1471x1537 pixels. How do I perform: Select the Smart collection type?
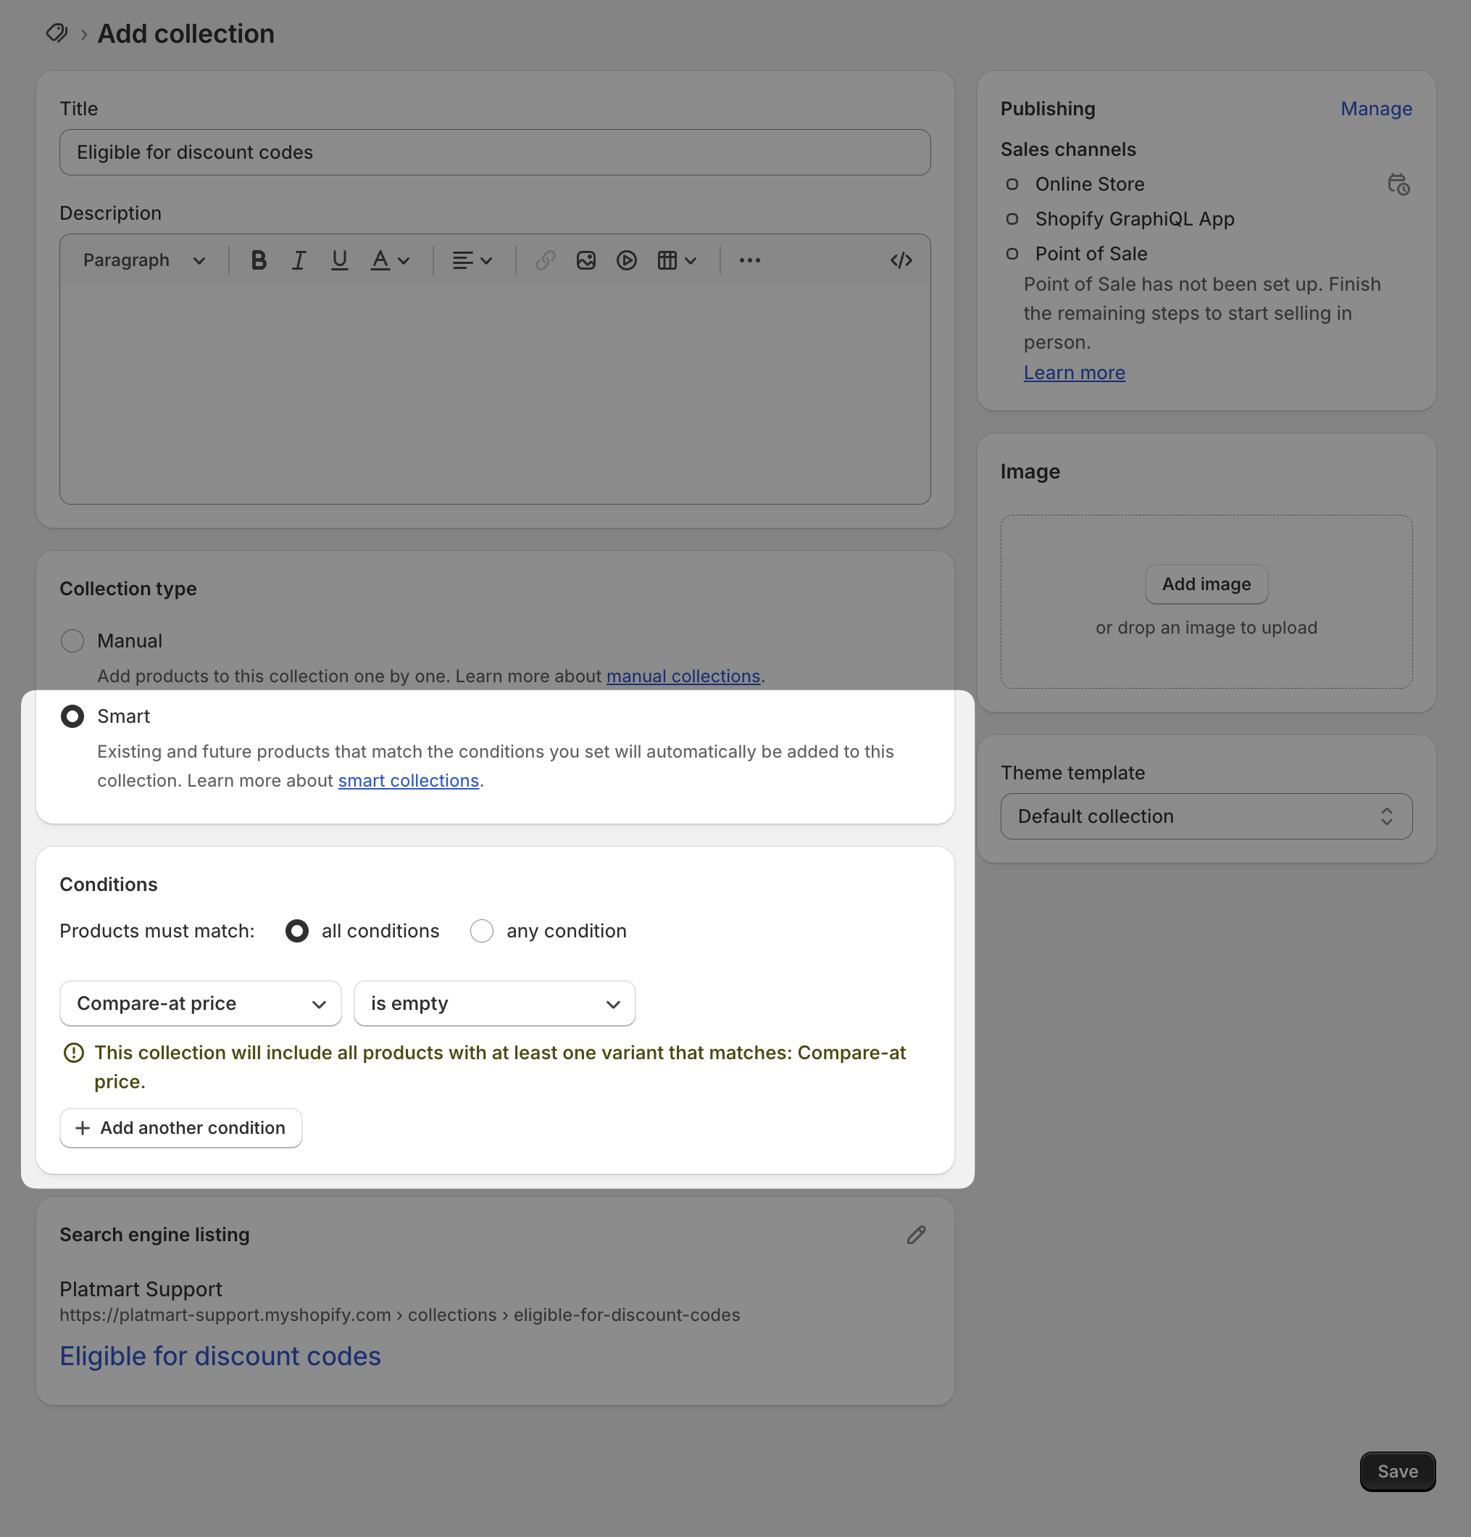73,716
